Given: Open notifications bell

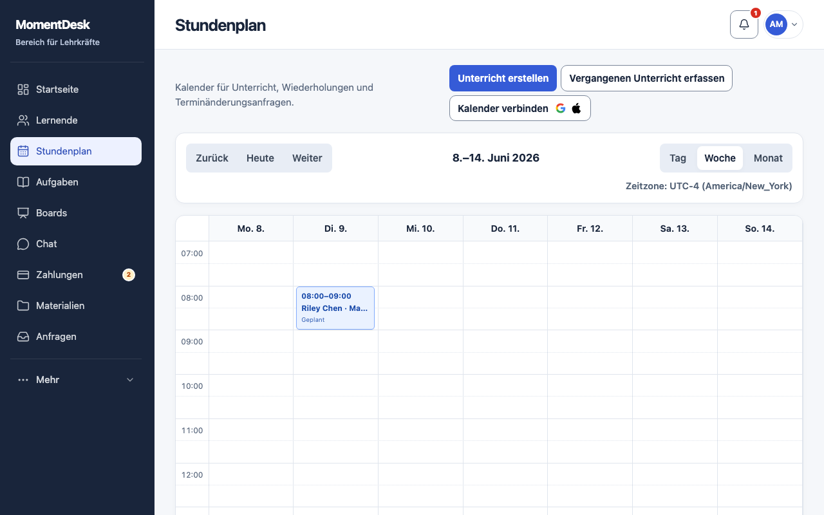Looking at the screenshot, I should click(744, 24).
